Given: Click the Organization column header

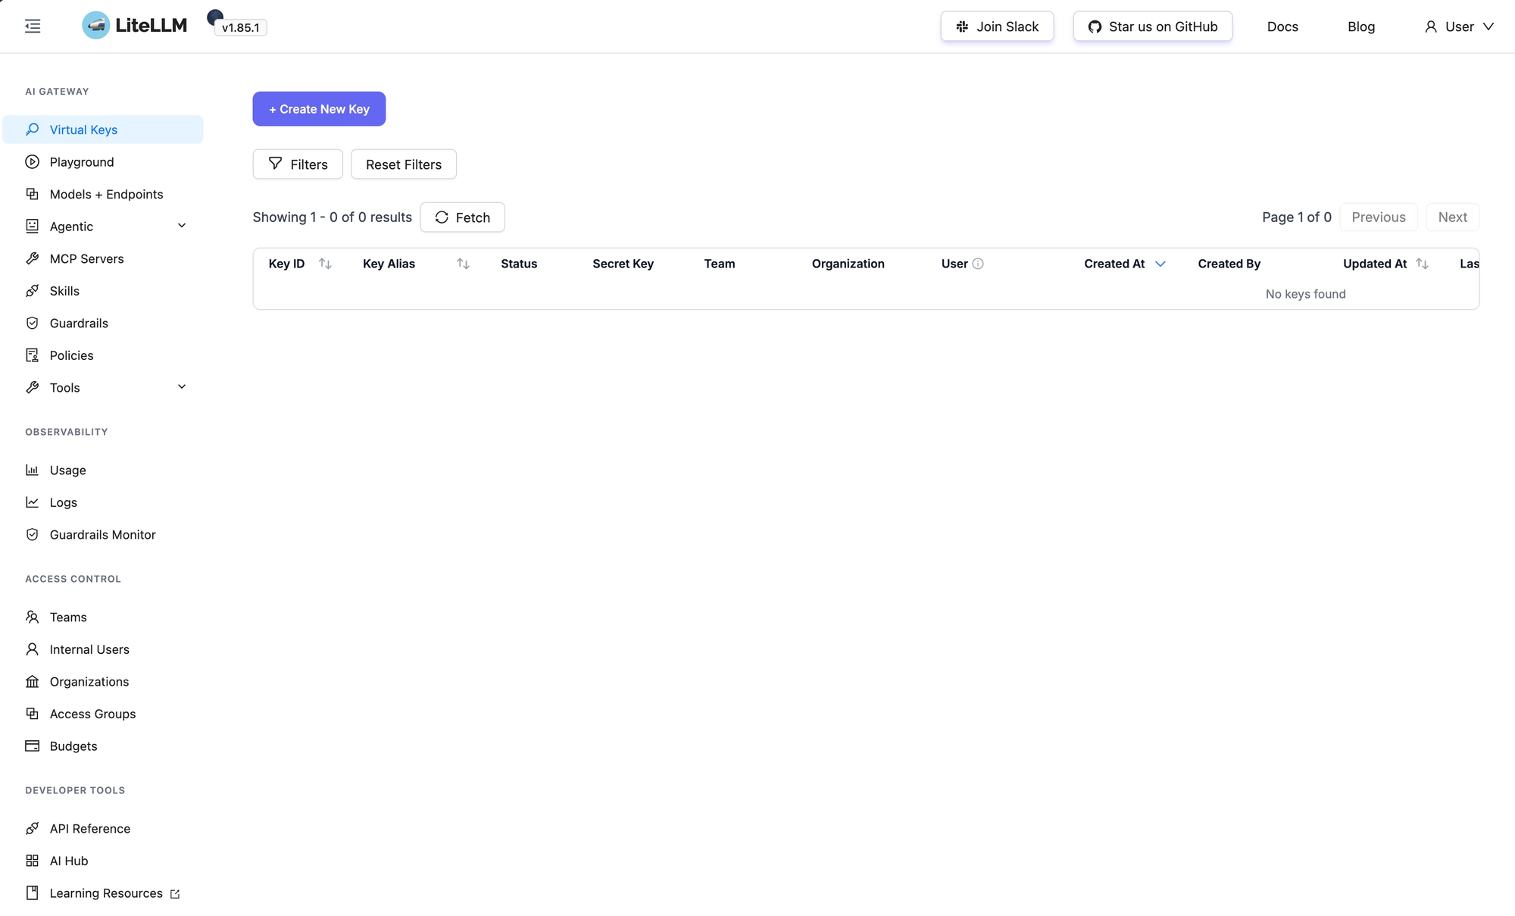Looking at the screenshot, I should click(848, 264).
